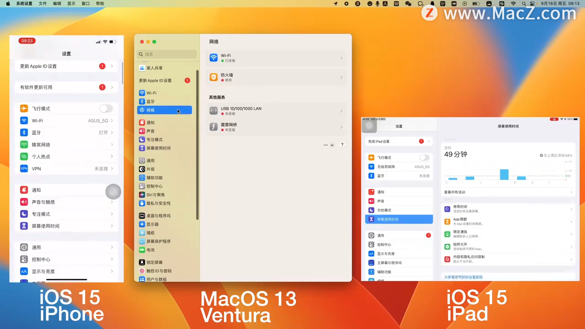
Task: Open the ellipsis actions dropdown in network pane
Action: point(329,145)
